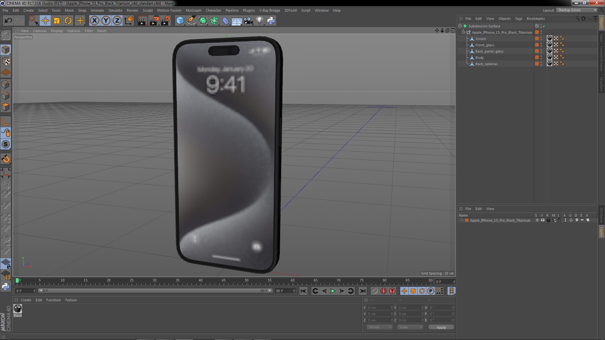The height and width of the screenshot is (340, 605).
Task: Click the Apply button in coordinates
Action: click(441, 327)
